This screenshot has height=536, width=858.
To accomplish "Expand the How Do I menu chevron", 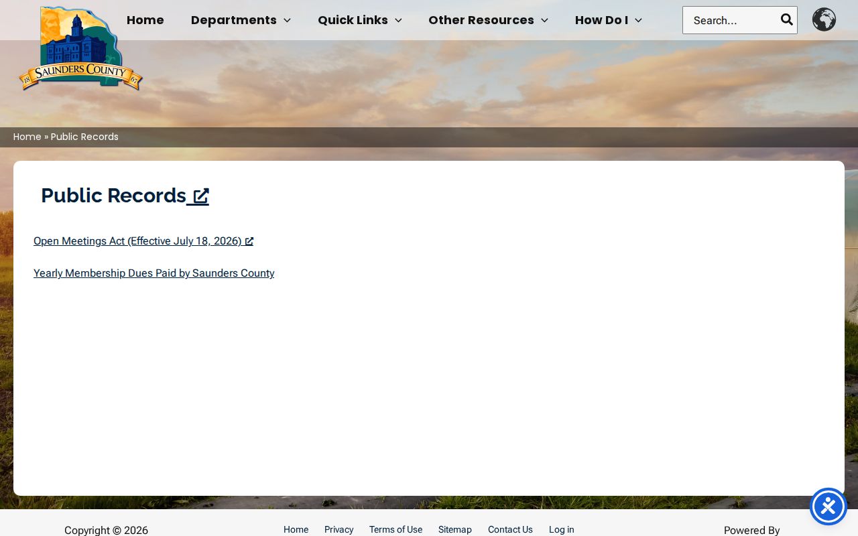I will [638, 21].
